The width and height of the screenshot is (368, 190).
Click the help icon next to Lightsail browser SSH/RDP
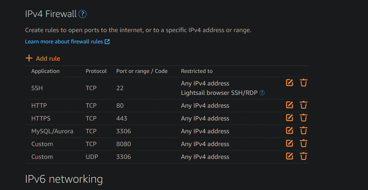262,93
